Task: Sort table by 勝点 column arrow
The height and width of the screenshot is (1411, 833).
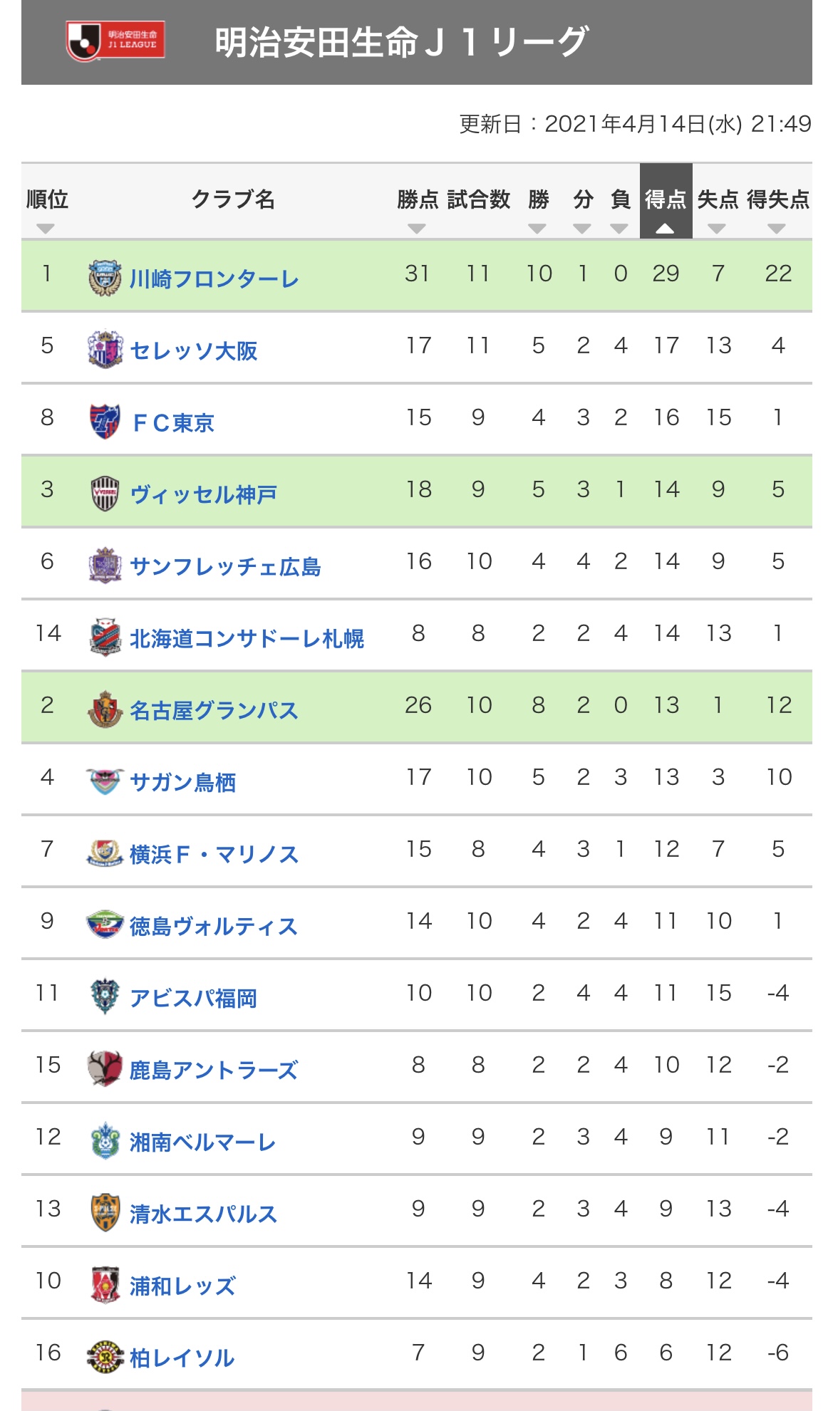Action: tap(417, 229)
